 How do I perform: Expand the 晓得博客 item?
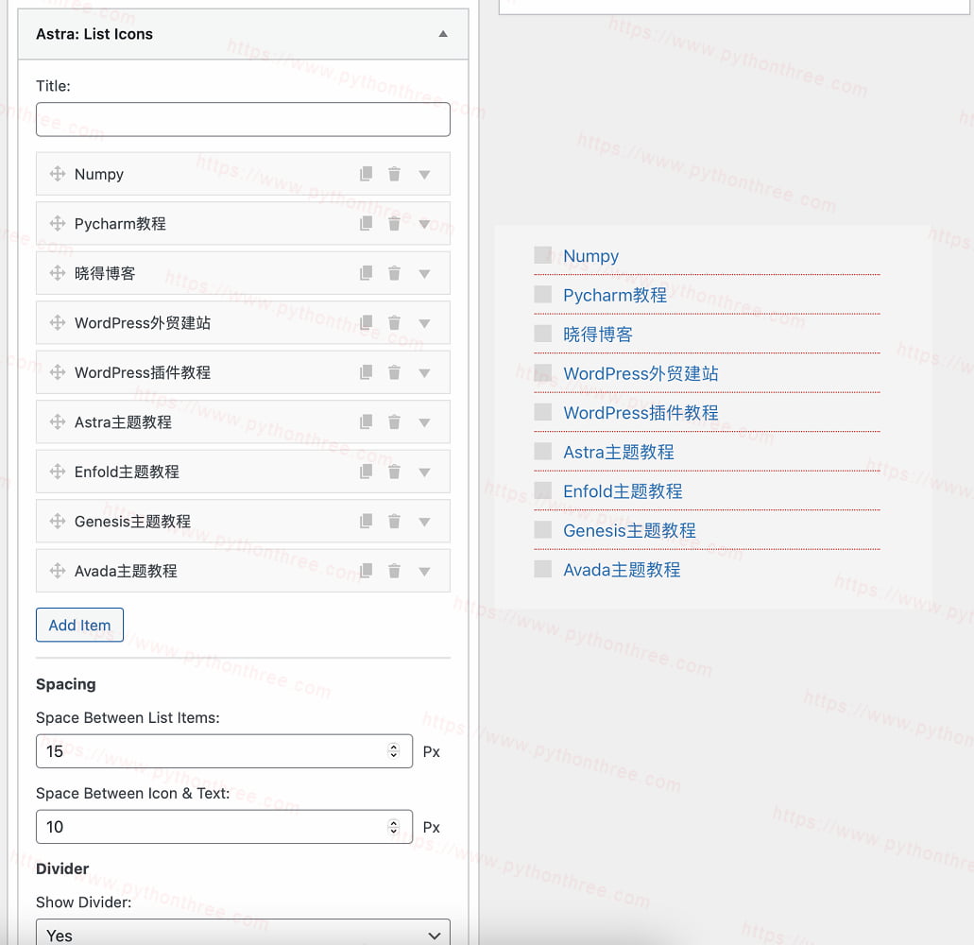[424, 274]
